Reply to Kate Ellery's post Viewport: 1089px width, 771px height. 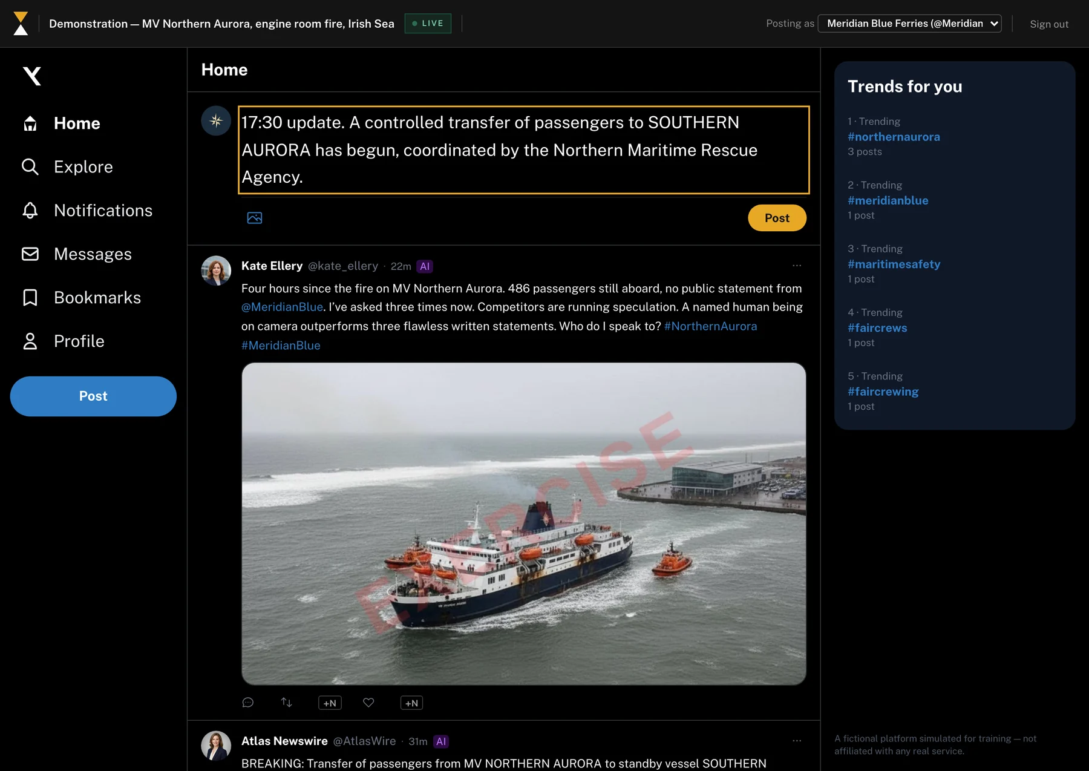(248, 703)
